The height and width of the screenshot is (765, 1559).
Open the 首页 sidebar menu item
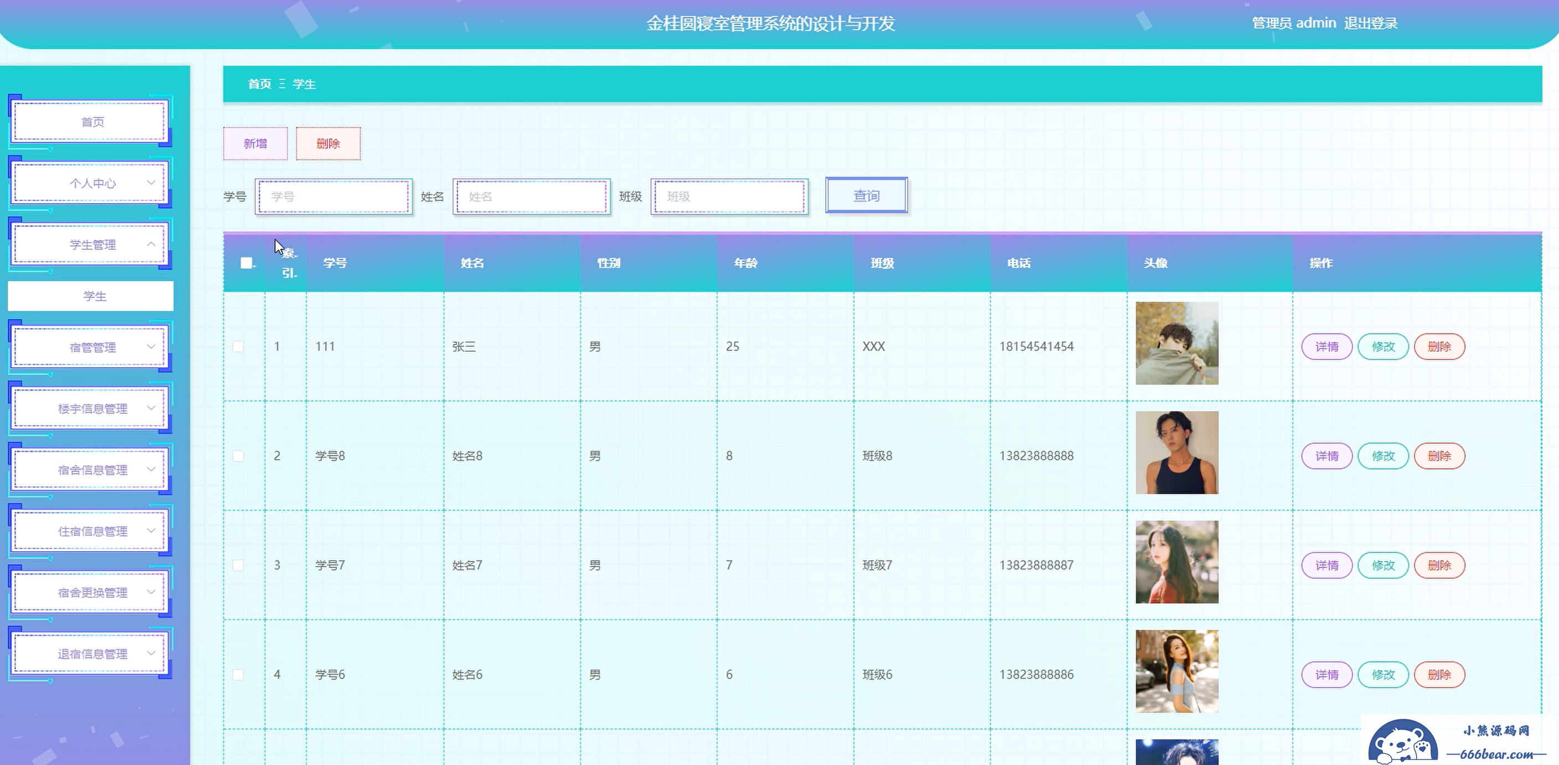91,122
